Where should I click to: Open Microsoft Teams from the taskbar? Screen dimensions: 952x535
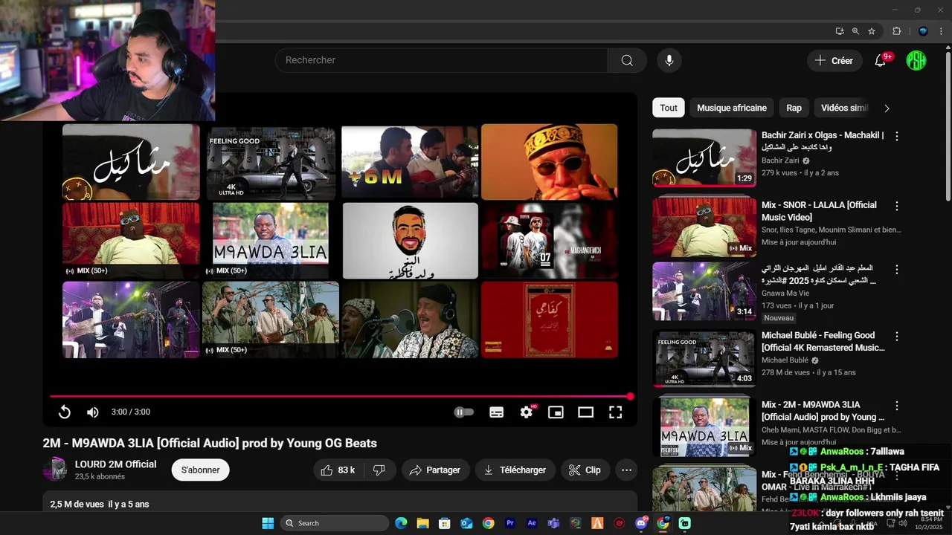(553, 523)
